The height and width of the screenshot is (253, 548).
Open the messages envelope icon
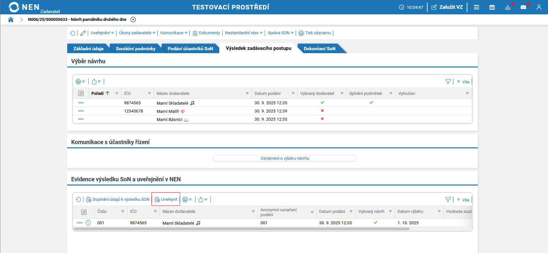tap(523, 7)
